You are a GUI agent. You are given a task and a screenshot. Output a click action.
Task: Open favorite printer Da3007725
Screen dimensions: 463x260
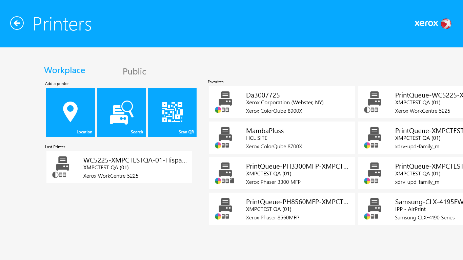(282, 102)
